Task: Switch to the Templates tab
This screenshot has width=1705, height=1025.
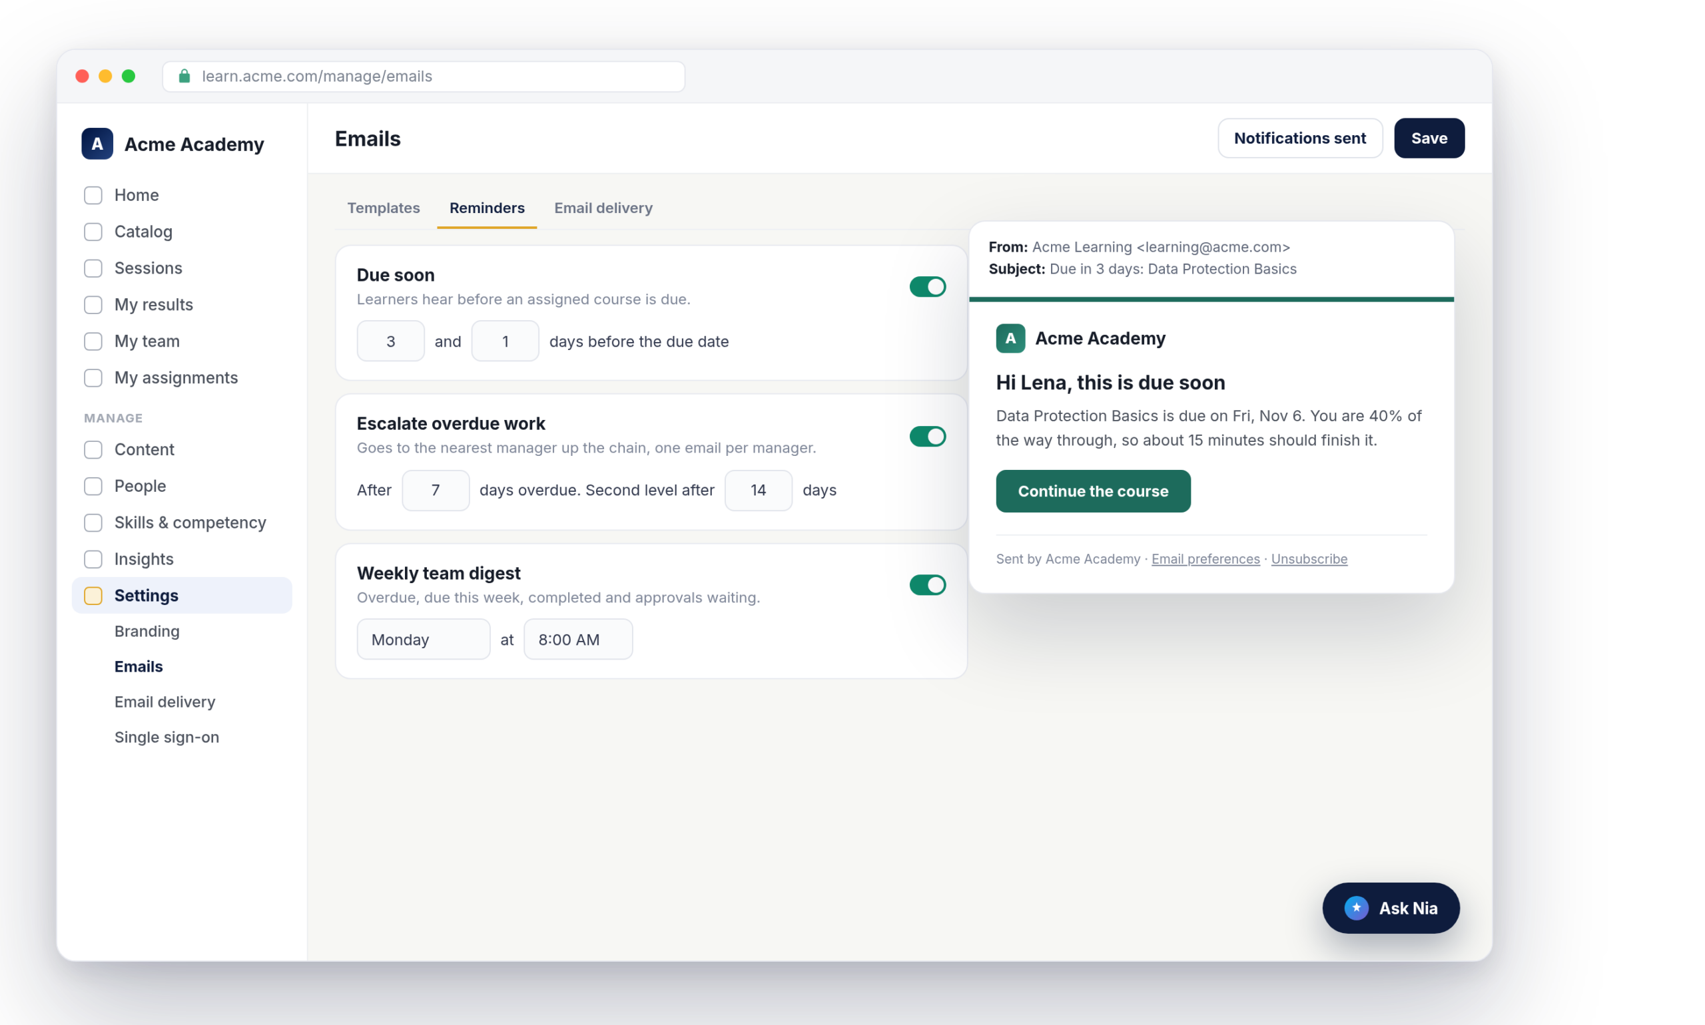Action: 384,208
